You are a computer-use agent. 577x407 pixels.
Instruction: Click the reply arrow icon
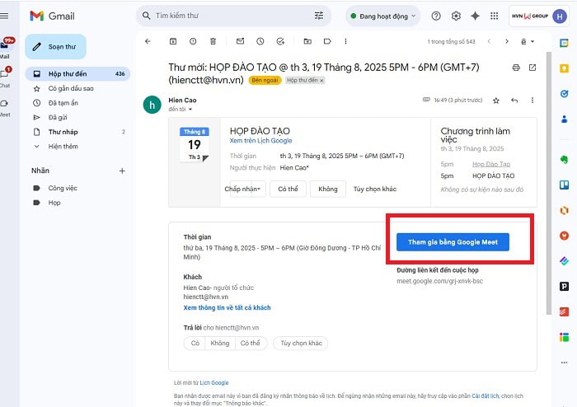point(514,101)
